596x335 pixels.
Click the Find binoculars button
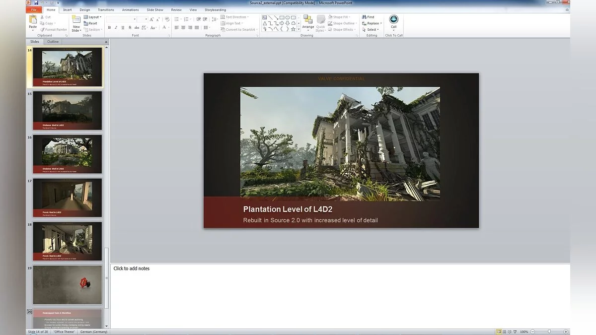(x=368, y=17)
